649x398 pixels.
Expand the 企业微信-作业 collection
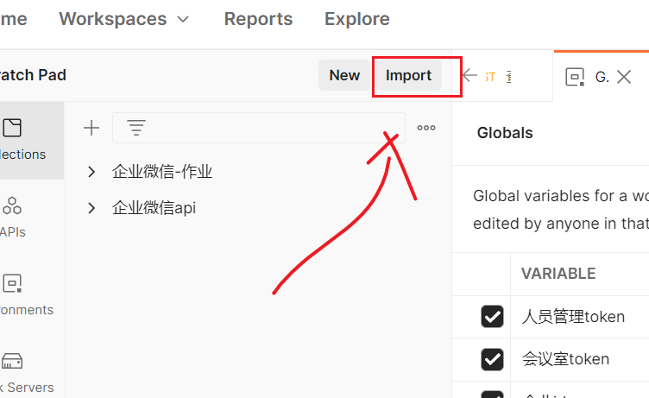(91, 172)
